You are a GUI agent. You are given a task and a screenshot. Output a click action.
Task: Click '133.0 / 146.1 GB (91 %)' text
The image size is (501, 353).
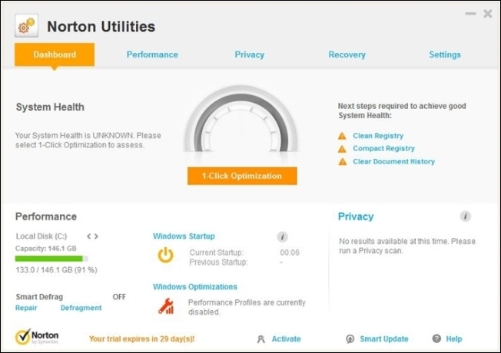(x=56, y=270)
